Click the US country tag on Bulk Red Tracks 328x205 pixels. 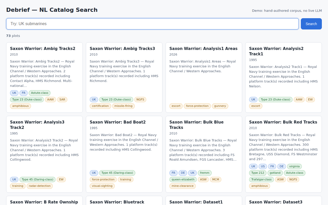point(262,167)
